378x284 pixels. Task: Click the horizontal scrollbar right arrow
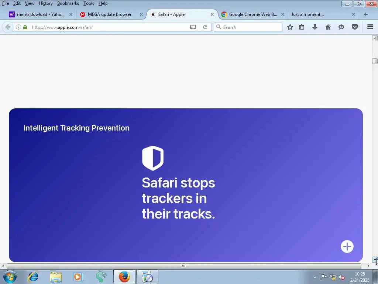click(x=368, y=266)
